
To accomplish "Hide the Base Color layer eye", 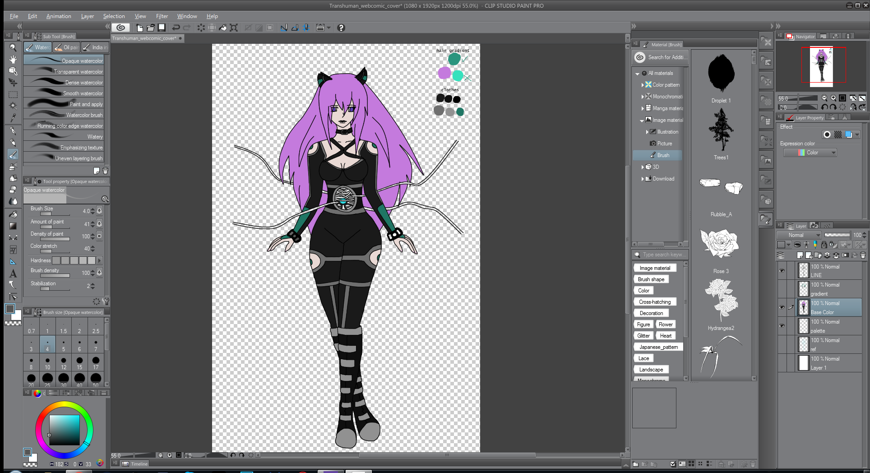I will click(782, 307).
